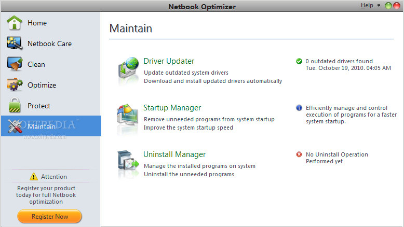Click 'Download and install updated drivers automatically'
Image resolution: width=404 pixels, height=227 pixels.
[213, 81]
